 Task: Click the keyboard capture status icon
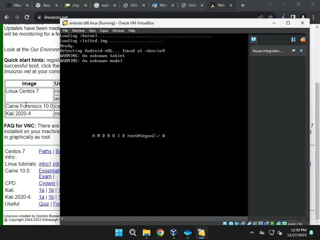(x=284, y=224)
